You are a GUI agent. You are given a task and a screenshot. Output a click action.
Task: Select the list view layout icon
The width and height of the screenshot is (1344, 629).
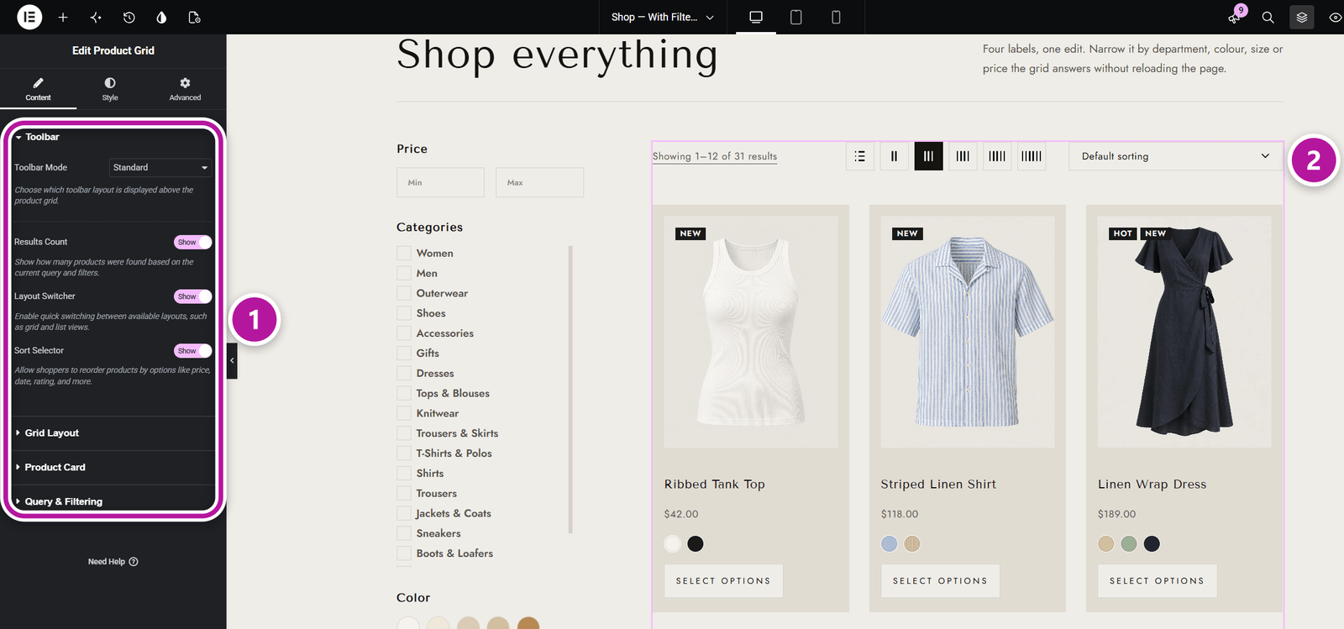[859, 156]
